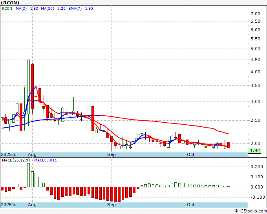
Task: Click the tallest green MACD histogram bar
Action: tap(28, 175)
